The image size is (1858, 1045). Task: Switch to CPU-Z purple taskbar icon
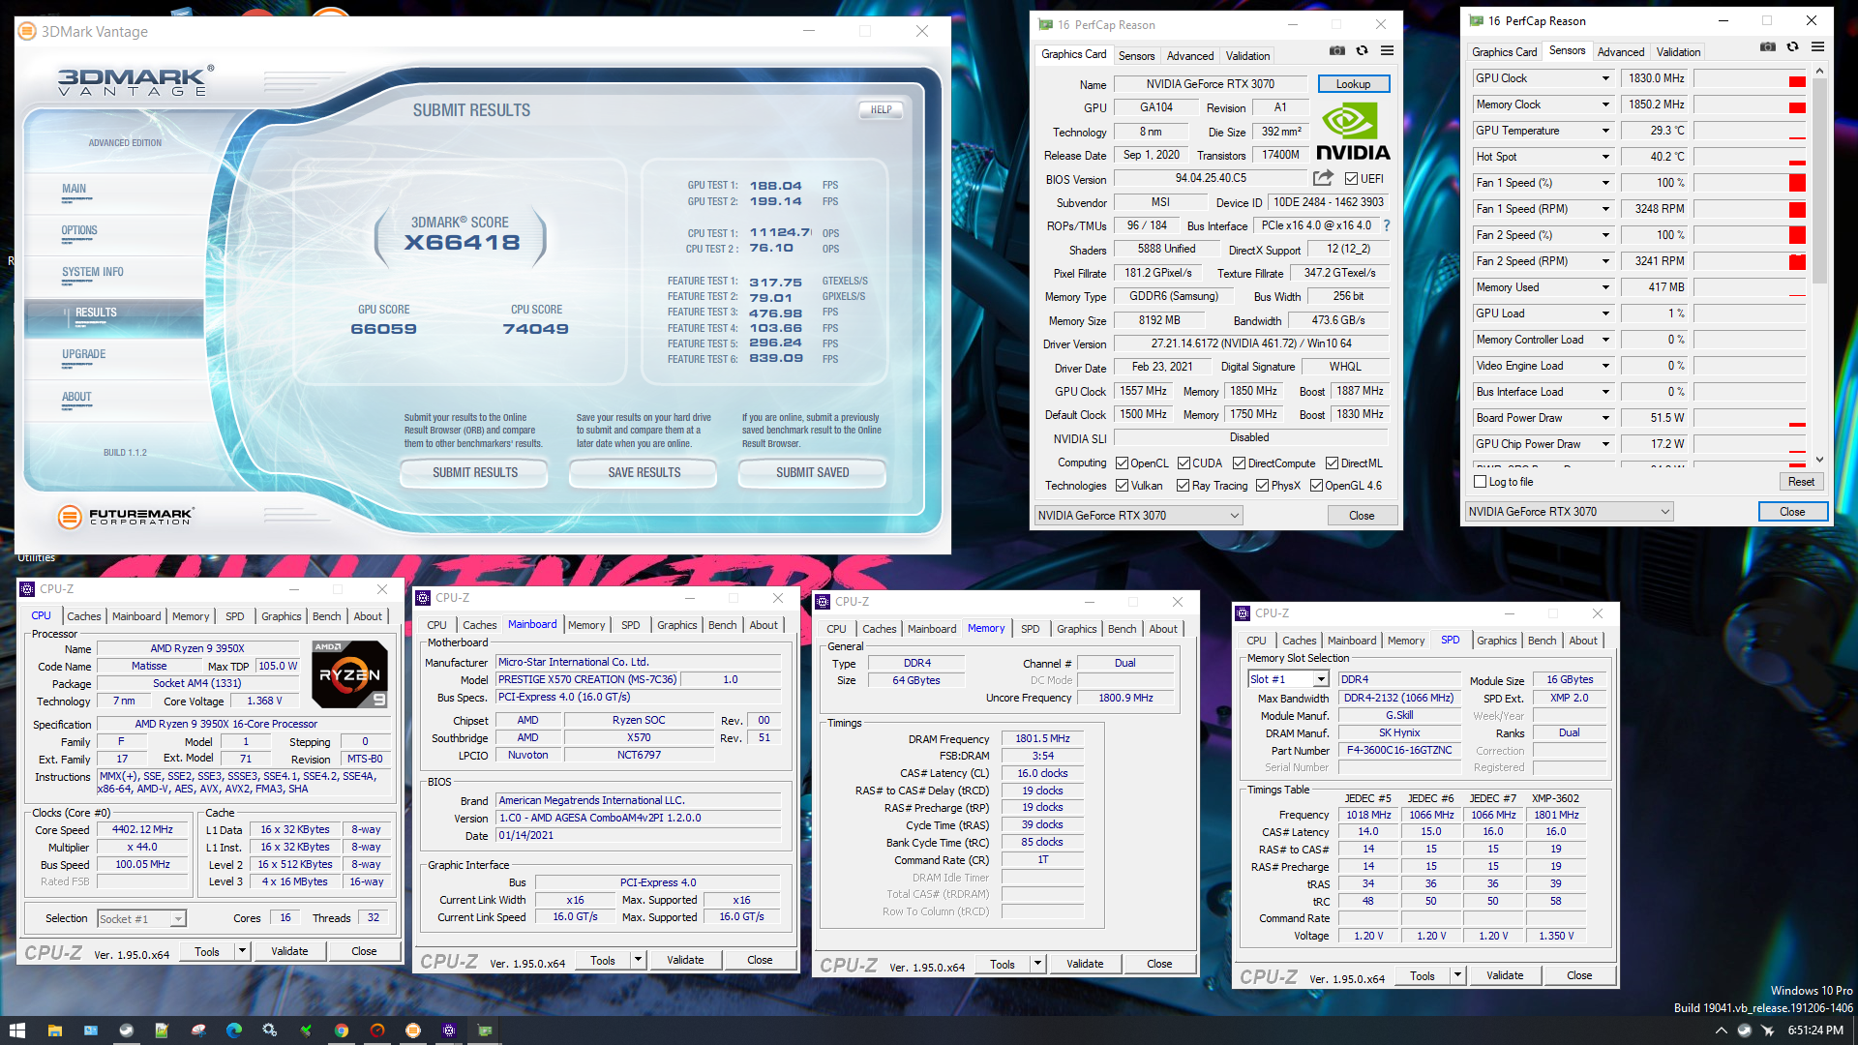449,1030
